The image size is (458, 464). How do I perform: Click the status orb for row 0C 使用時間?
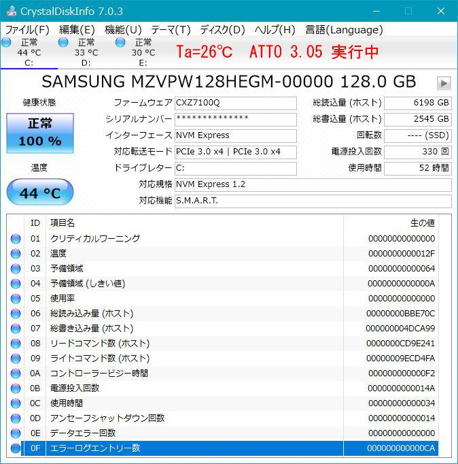16,403
